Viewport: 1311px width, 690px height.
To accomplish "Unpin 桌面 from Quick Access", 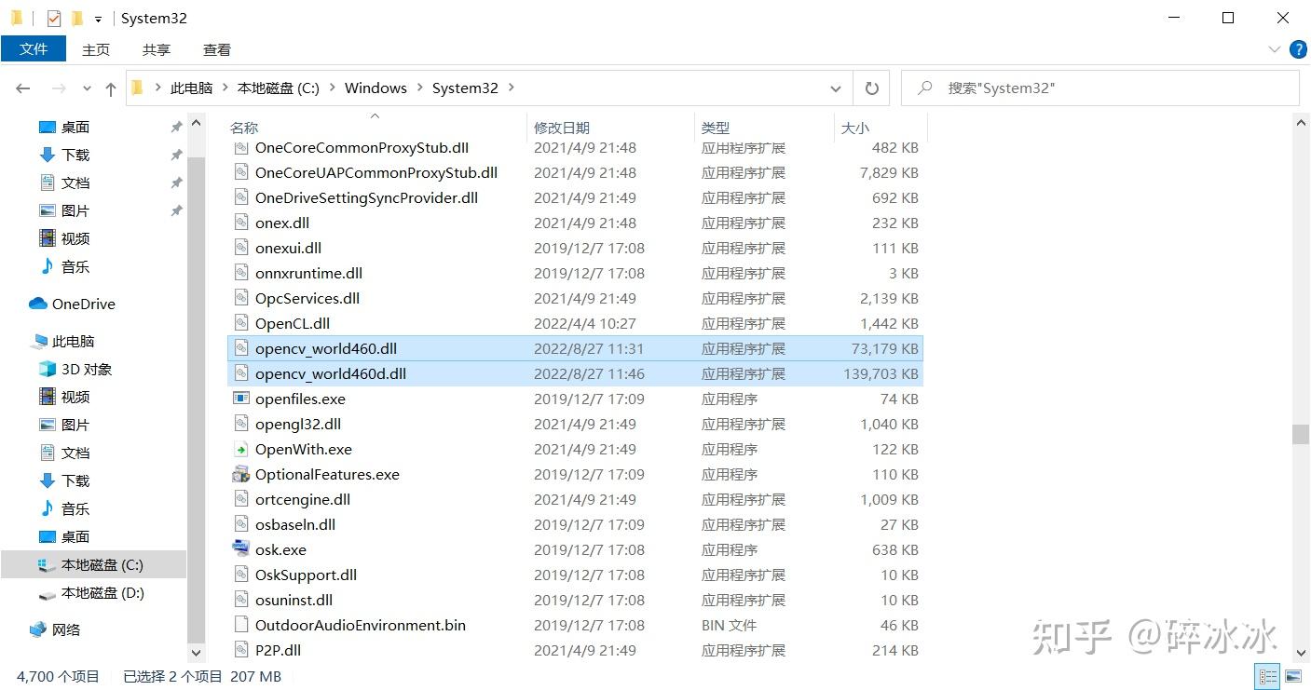I will coord(175,127).
